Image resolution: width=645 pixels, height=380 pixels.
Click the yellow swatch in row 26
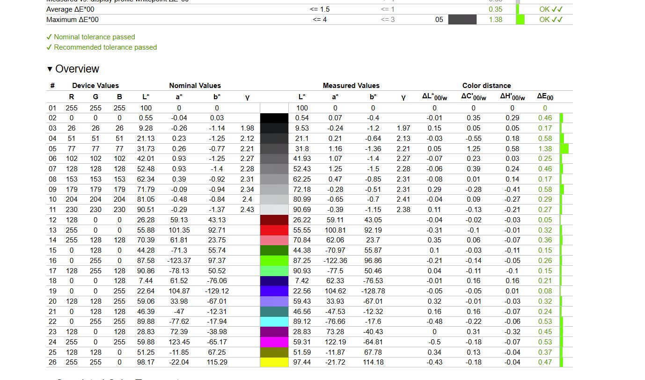[x=274, y=362]
